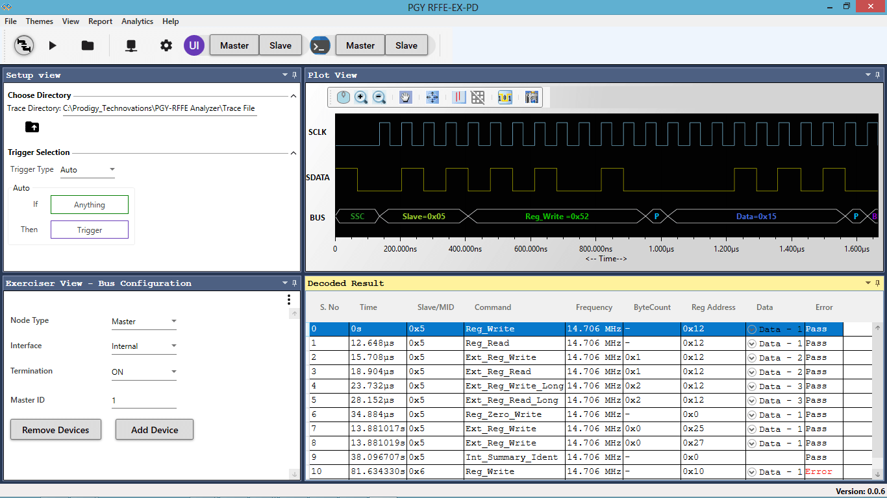
Task: Toggle the grid off in Plot View
Action: click(478, 97)
